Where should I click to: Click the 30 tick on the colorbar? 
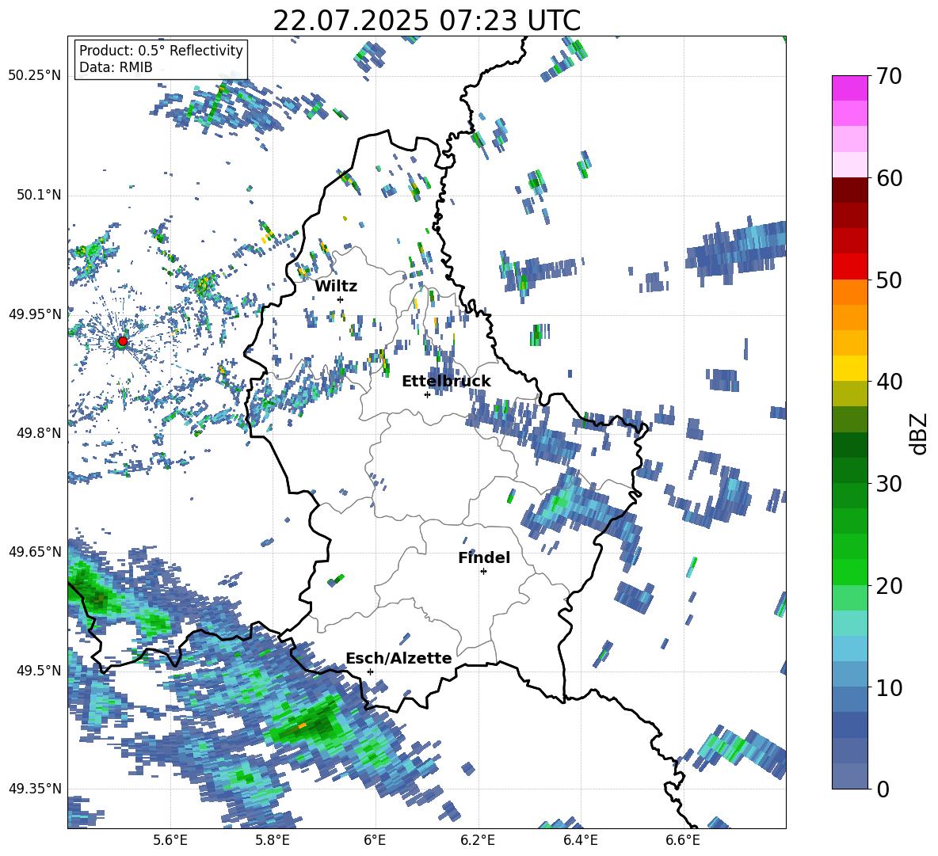click(x=889, y=484)
